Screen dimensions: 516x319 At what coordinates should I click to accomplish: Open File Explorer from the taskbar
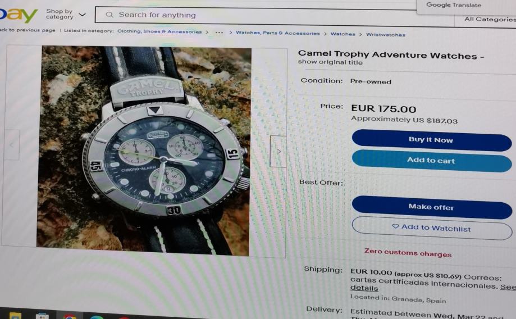coord(15,316)
